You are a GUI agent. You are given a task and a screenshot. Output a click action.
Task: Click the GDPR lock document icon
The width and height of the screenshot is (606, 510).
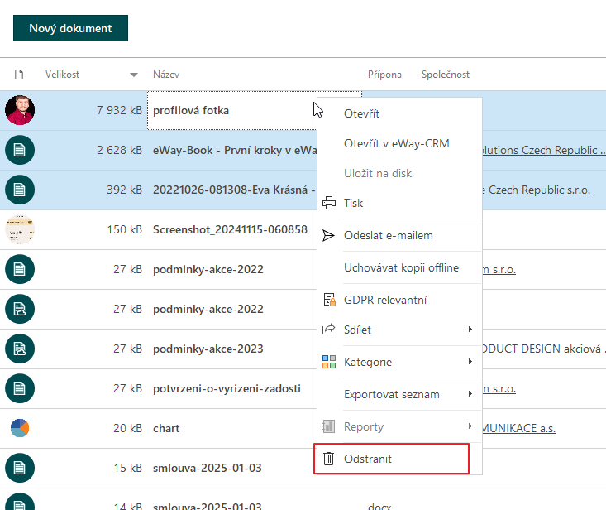(329, 300)
